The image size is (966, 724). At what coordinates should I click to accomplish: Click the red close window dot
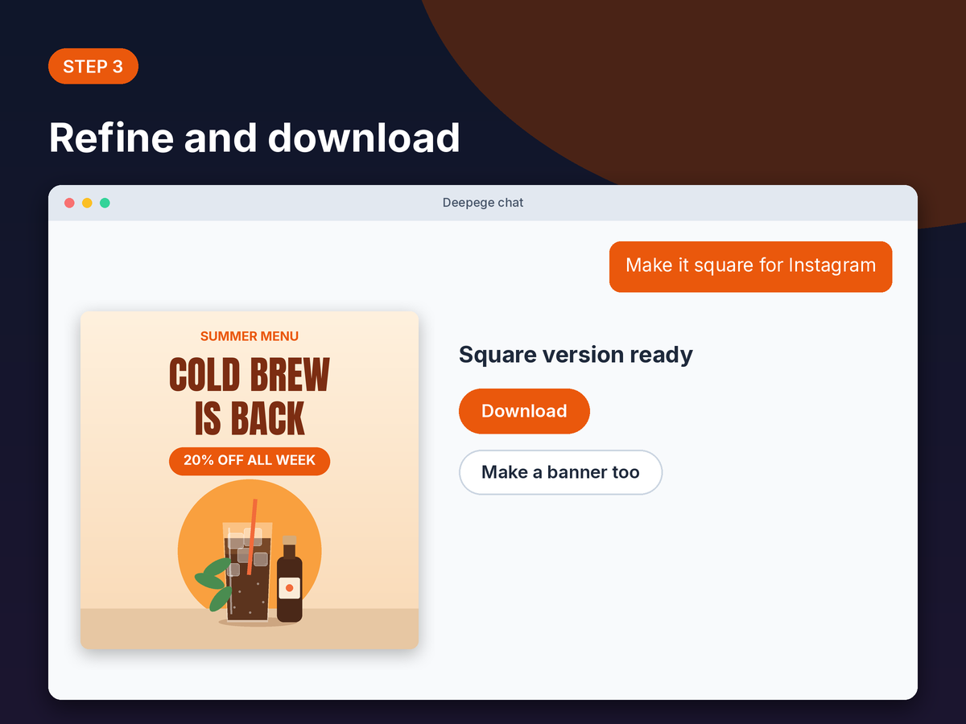click(x=69, y=203)
